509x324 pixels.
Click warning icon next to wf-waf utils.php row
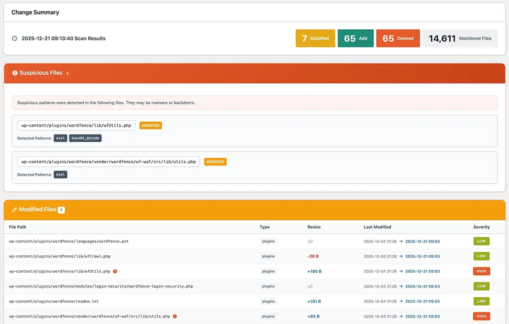pyautogui.click(x=175, y=316)
